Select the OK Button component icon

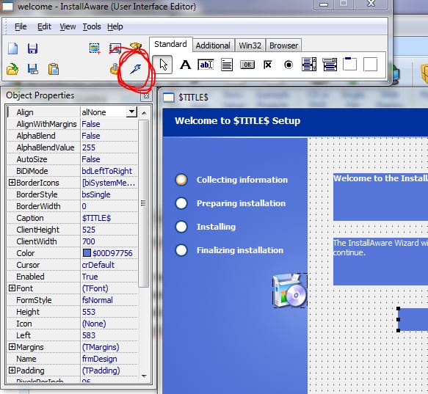click(x=247, y=65)
